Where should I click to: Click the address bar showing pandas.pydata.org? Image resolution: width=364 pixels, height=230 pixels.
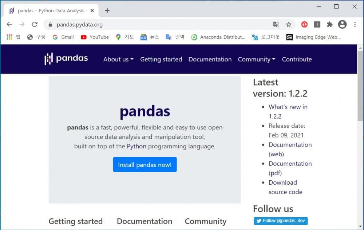(x=160, y=24)
